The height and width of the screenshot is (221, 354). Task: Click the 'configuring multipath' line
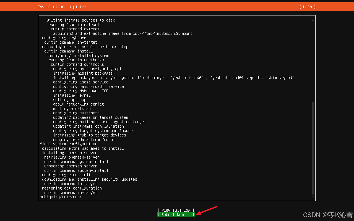point(76,113)
